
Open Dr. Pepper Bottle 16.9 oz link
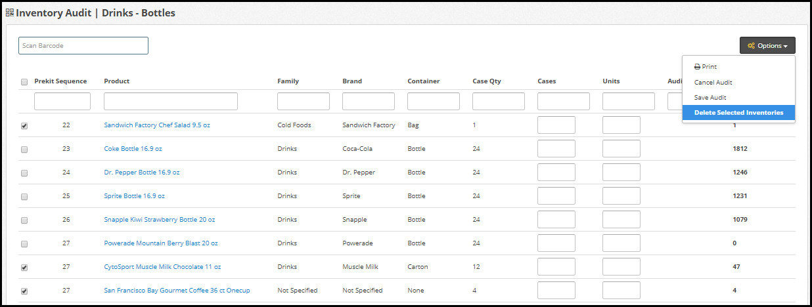tap(142, 172)
